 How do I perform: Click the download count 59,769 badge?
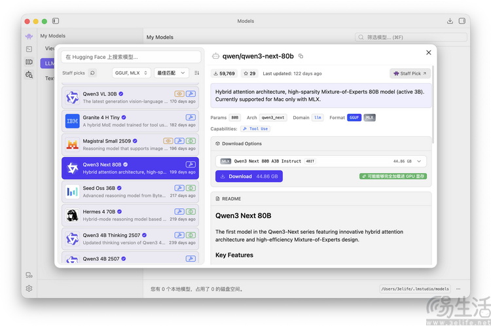(x=224, y=73)
